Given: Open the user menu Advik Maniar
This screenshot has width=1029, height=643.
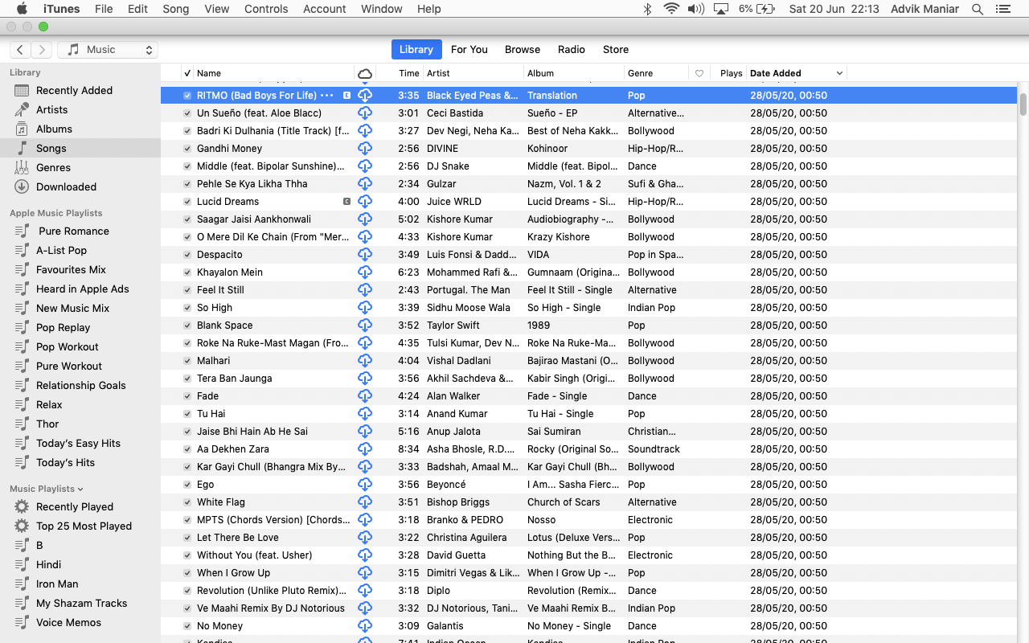Looking at the screenshot, I should [x=926, y=9].
